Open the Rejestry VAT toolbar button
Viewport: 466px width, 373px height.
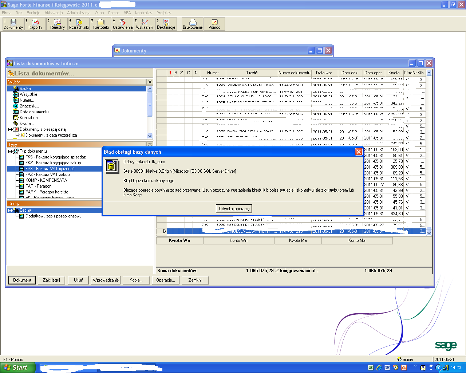tap(57, 24)
